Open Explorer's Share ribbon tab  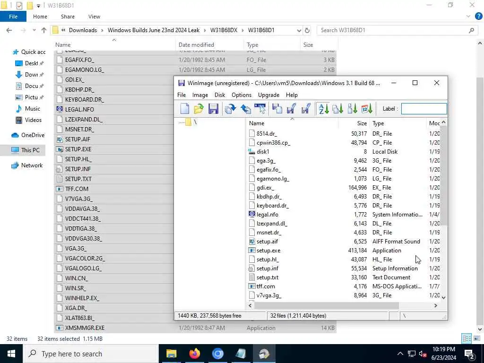(x=68, y=17)
